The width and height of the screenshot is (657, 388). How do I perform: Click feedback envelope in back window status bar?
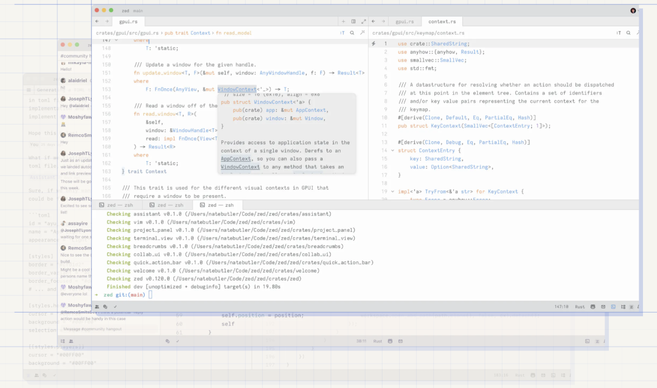click(x=400, y=341)
